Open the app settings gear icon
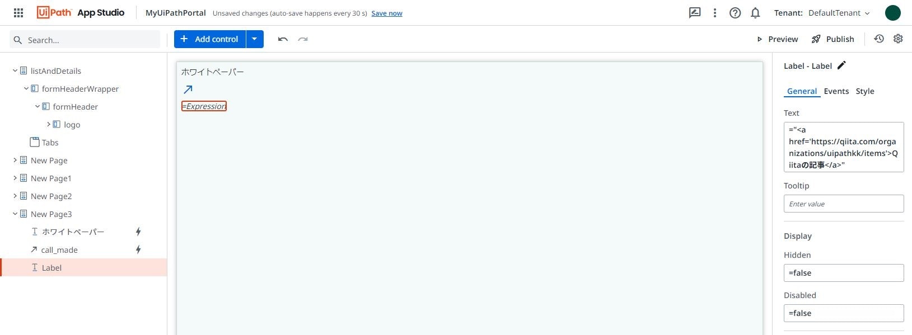This screenshot has height=335, width=912. coord(898,39)
